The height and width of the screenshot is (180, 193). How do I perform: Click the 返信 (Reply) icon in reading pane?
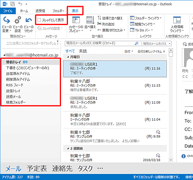pos(185,44)
